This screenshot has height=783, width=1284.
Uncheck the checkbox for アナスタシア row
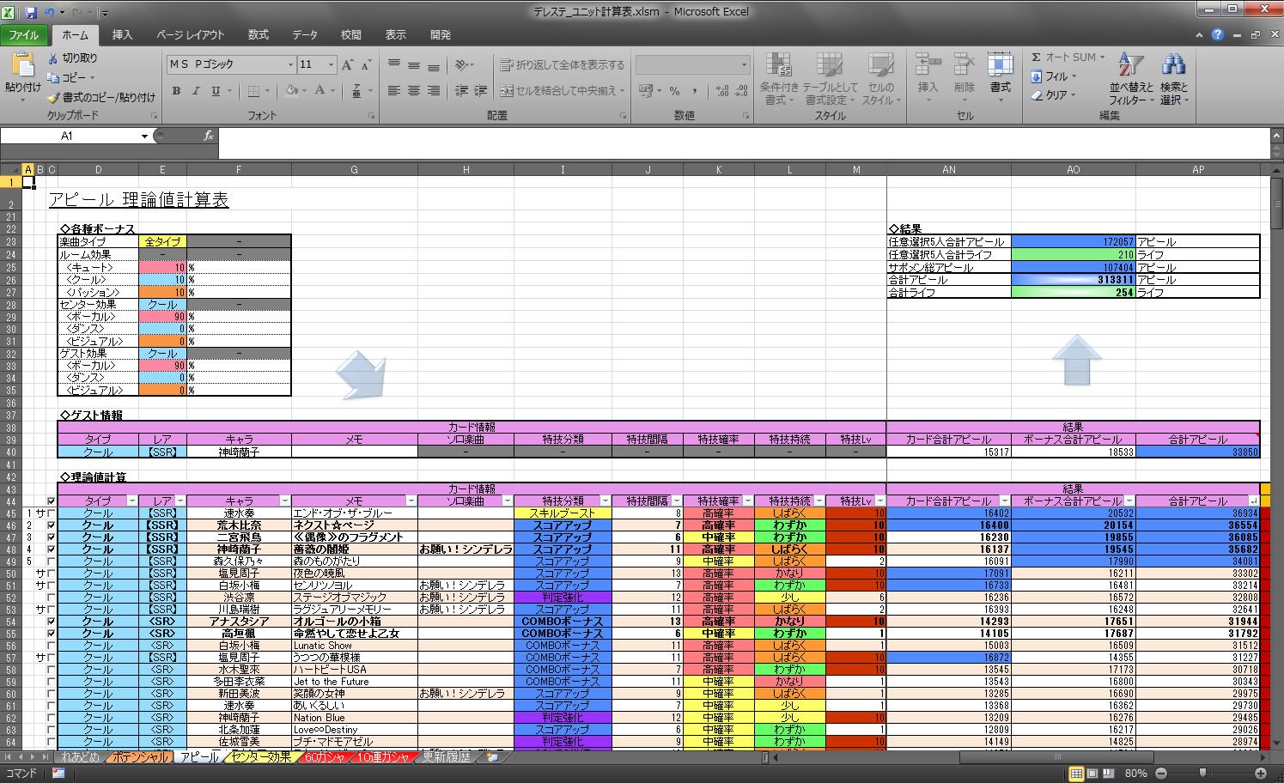click(52, 622)
